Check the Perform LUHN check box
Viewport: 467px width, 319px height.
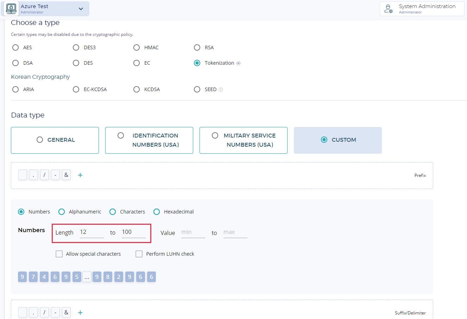[x=139, y=254]
